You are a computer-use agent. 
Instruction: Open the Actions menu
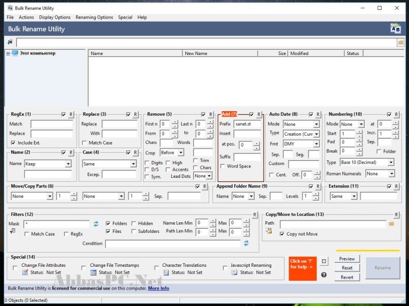(x=26, y=17)
